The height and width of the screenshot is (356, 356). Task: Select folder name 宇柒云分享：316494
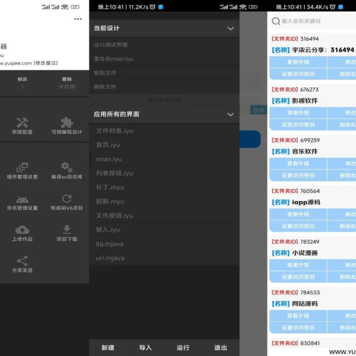(323, 50)
